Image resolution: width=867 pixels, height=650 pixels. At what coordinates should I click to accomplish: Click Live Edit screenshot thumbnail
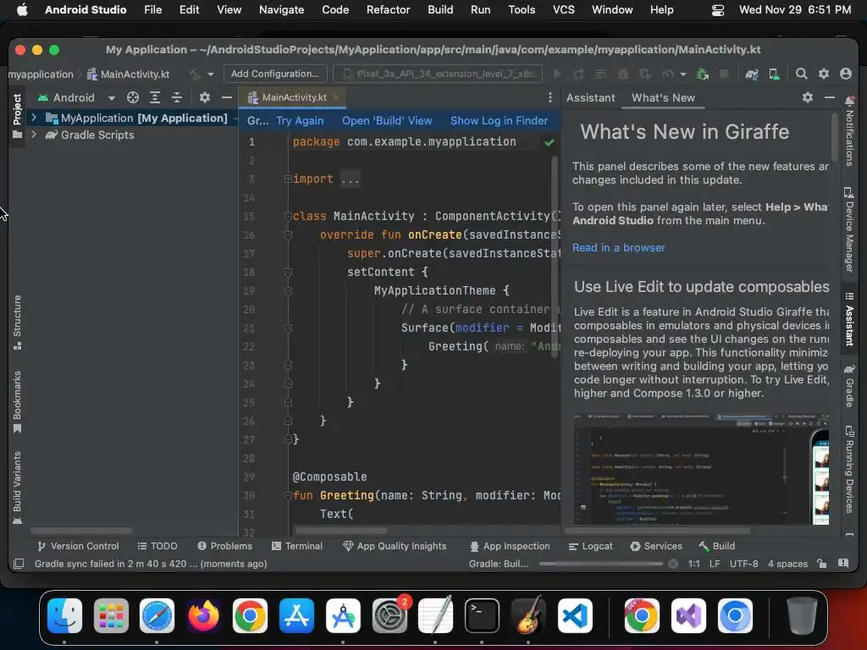point(700,468)
